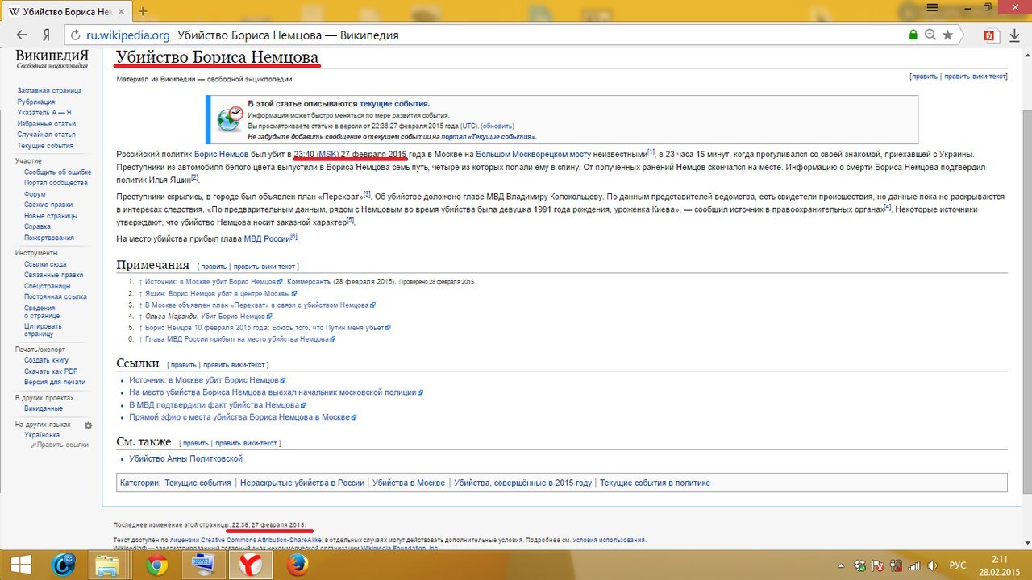Viewport: 1032px width, 580px height.
Task: Open category 'Убийства в Москве'
Action: tap(409, 483)
